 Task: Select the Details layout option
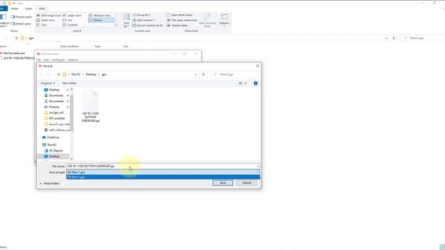pos(102,20)
